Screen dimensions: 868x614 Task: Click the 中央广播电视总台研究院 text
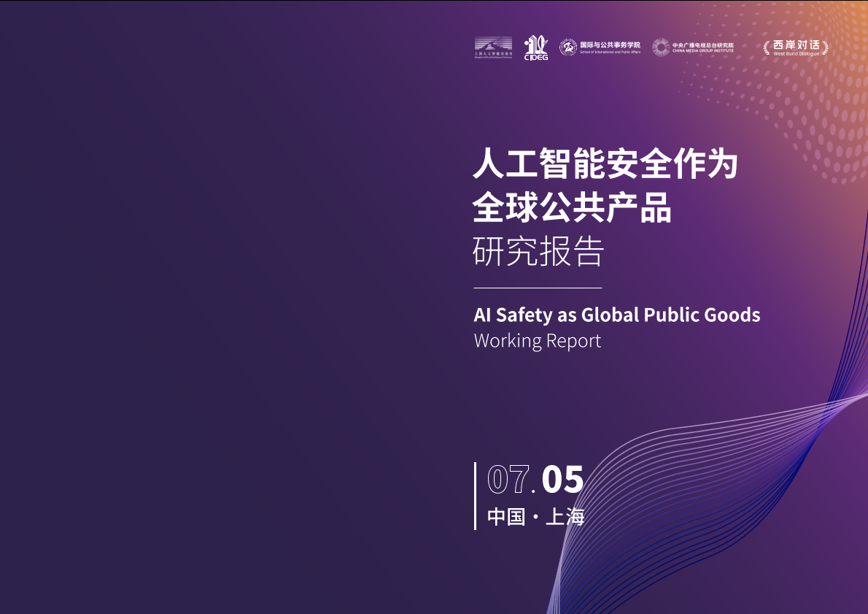(x=702, y=45)
